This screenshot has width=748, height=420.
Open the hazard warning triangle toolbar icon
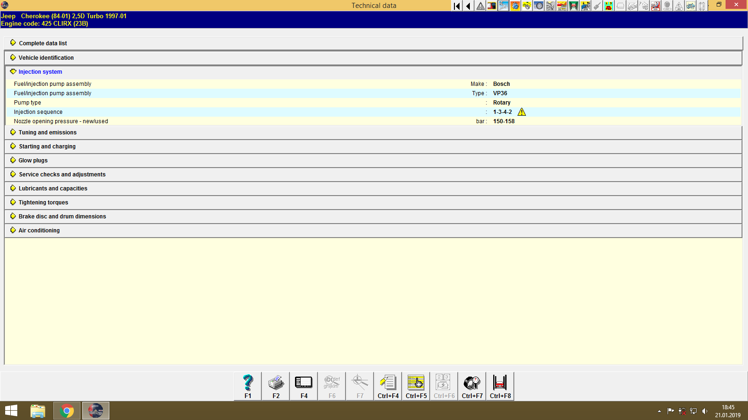point(480,6)
